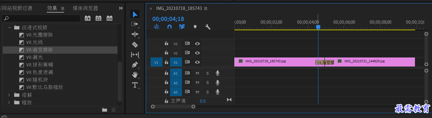The image size is (432, 118).
Task: Target the V2 track header
Action: tap(176, 53)
